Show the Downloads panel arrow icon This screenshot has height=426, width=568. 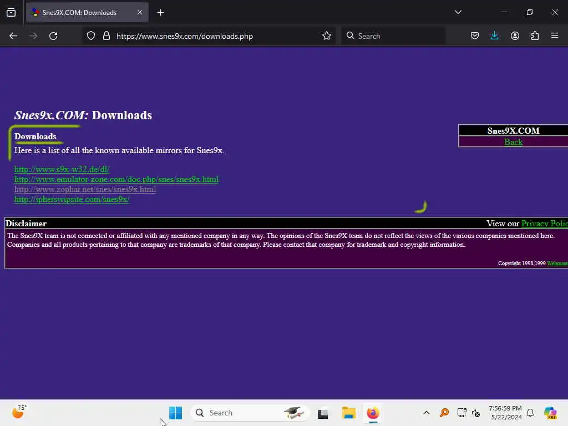(x=494, y=36)
